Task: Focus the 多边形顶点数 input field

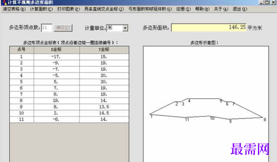Action: click(46, 28)
